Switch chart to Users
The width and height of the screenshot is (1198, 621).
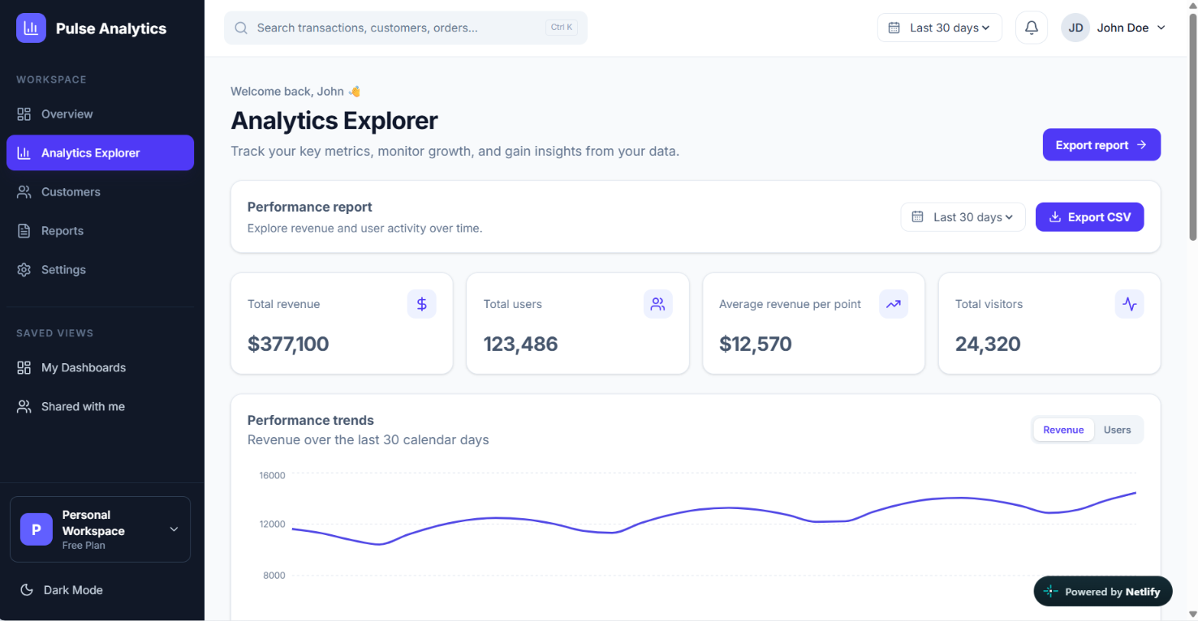point(1117,430)
